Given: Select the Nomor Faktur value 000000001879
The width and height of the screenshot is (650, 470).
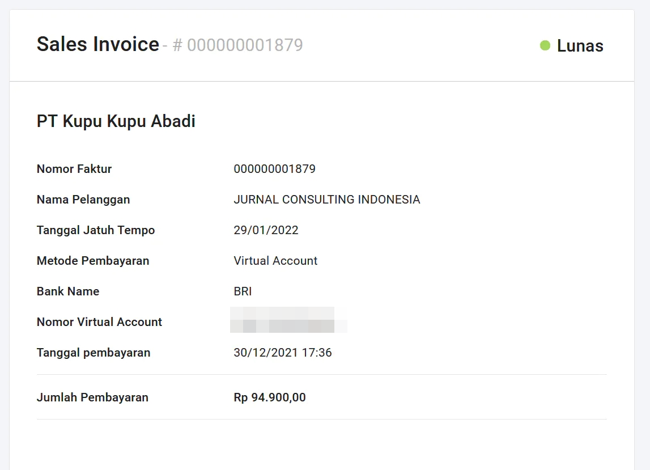Looking at the screenshot, I should pyautogui.click(x=274, y=169).
